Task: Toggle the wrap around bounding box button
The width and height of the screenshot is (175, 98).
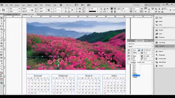Action: tap(115, 9)
